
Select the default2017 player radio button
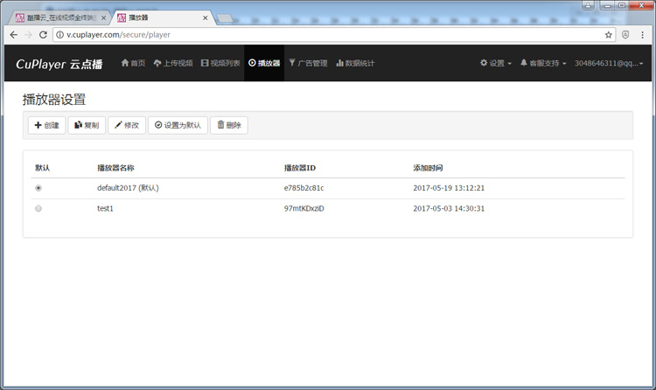[x=38, y=188]
